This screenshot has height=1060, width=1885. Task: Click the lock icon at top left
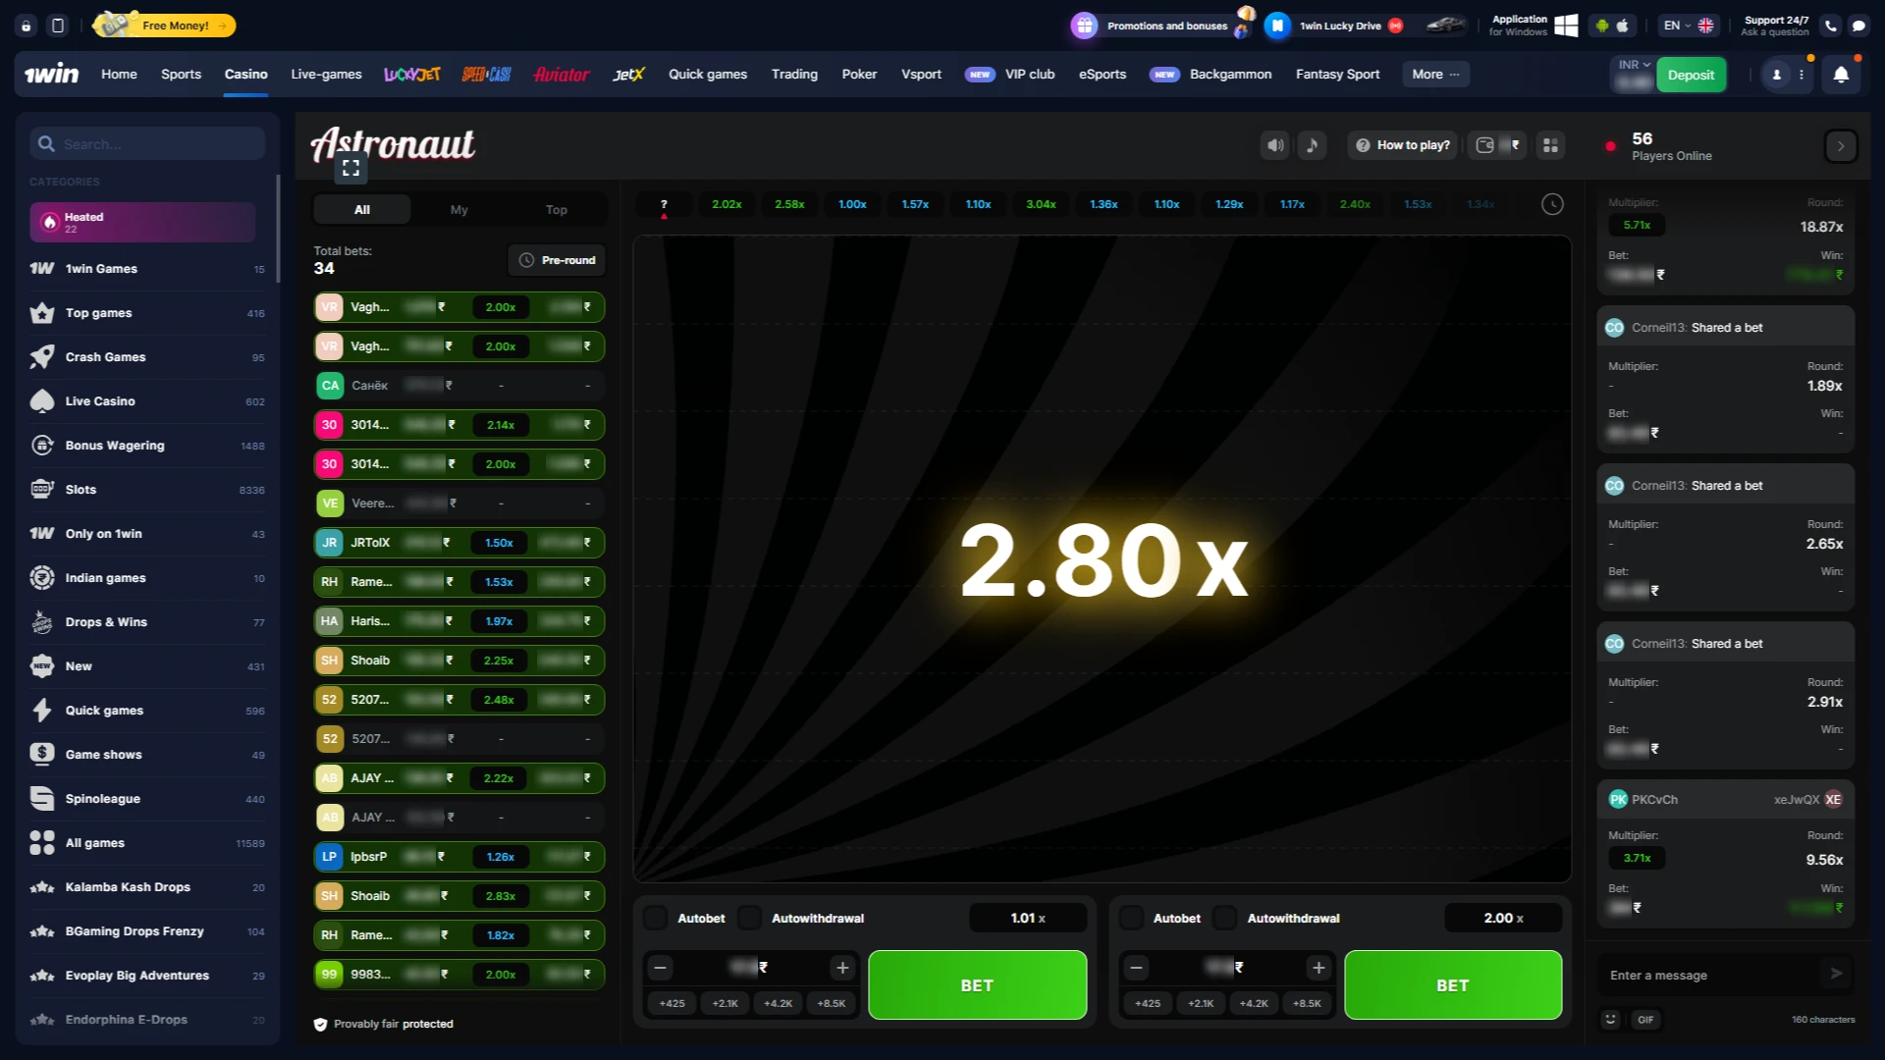coord(27,26)
